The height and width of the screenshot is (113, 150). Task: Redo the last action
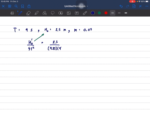point(127,6)
